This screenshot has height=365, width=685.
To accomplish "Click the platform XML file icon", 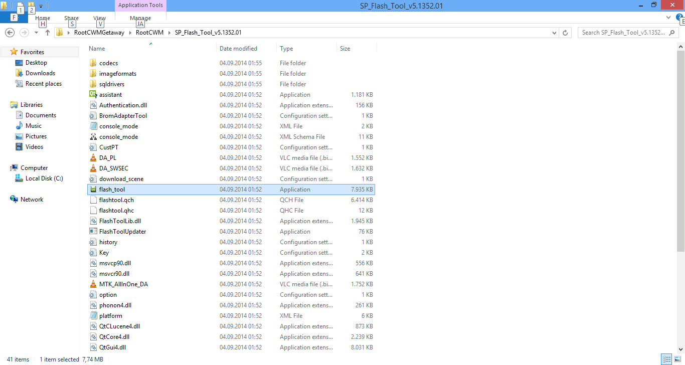I will (93, 316).
